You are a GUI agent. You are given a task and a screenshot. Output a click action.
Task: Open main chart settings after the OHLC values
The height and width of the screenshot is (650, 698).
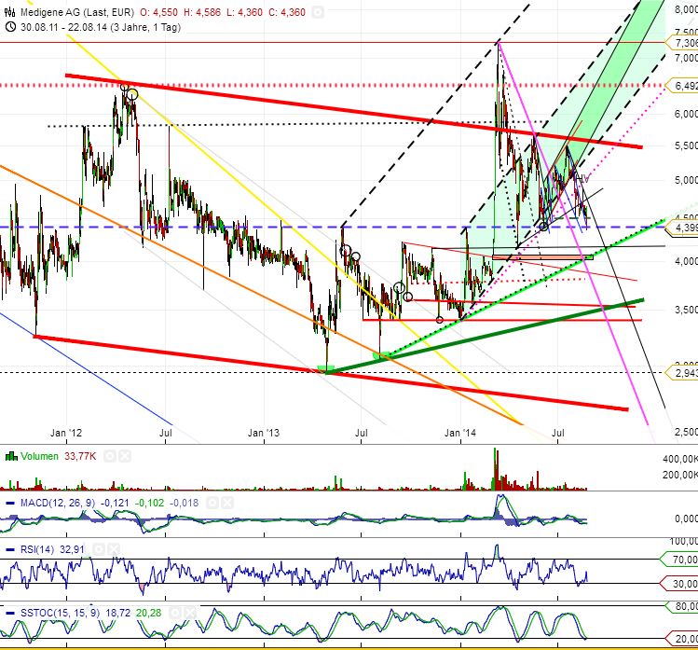317,12
